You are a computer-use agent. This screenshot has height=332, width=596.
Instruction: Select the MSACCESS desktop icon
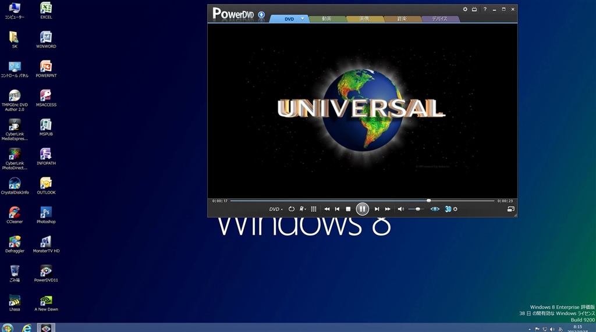point(46,98)
